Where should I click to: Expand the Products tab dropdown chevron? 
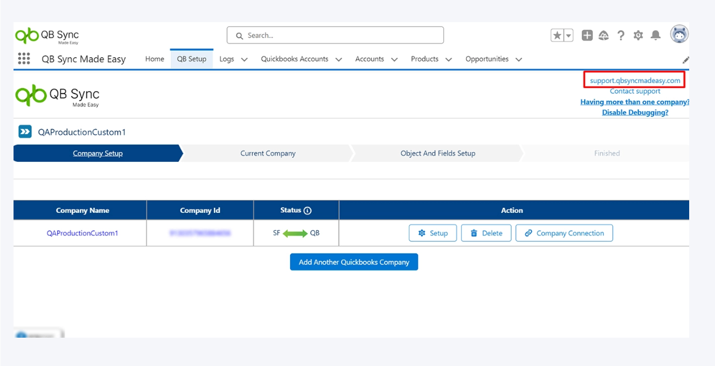point(449,59)
